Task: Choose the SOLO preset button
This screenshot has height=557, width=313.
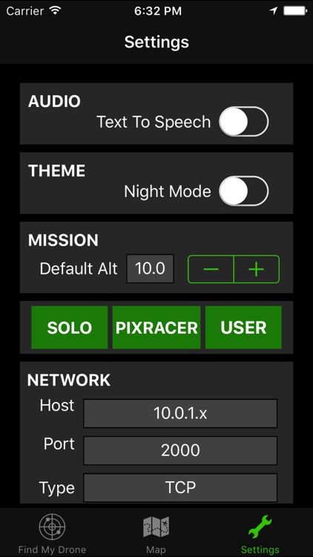Action: tap(70, 328)
